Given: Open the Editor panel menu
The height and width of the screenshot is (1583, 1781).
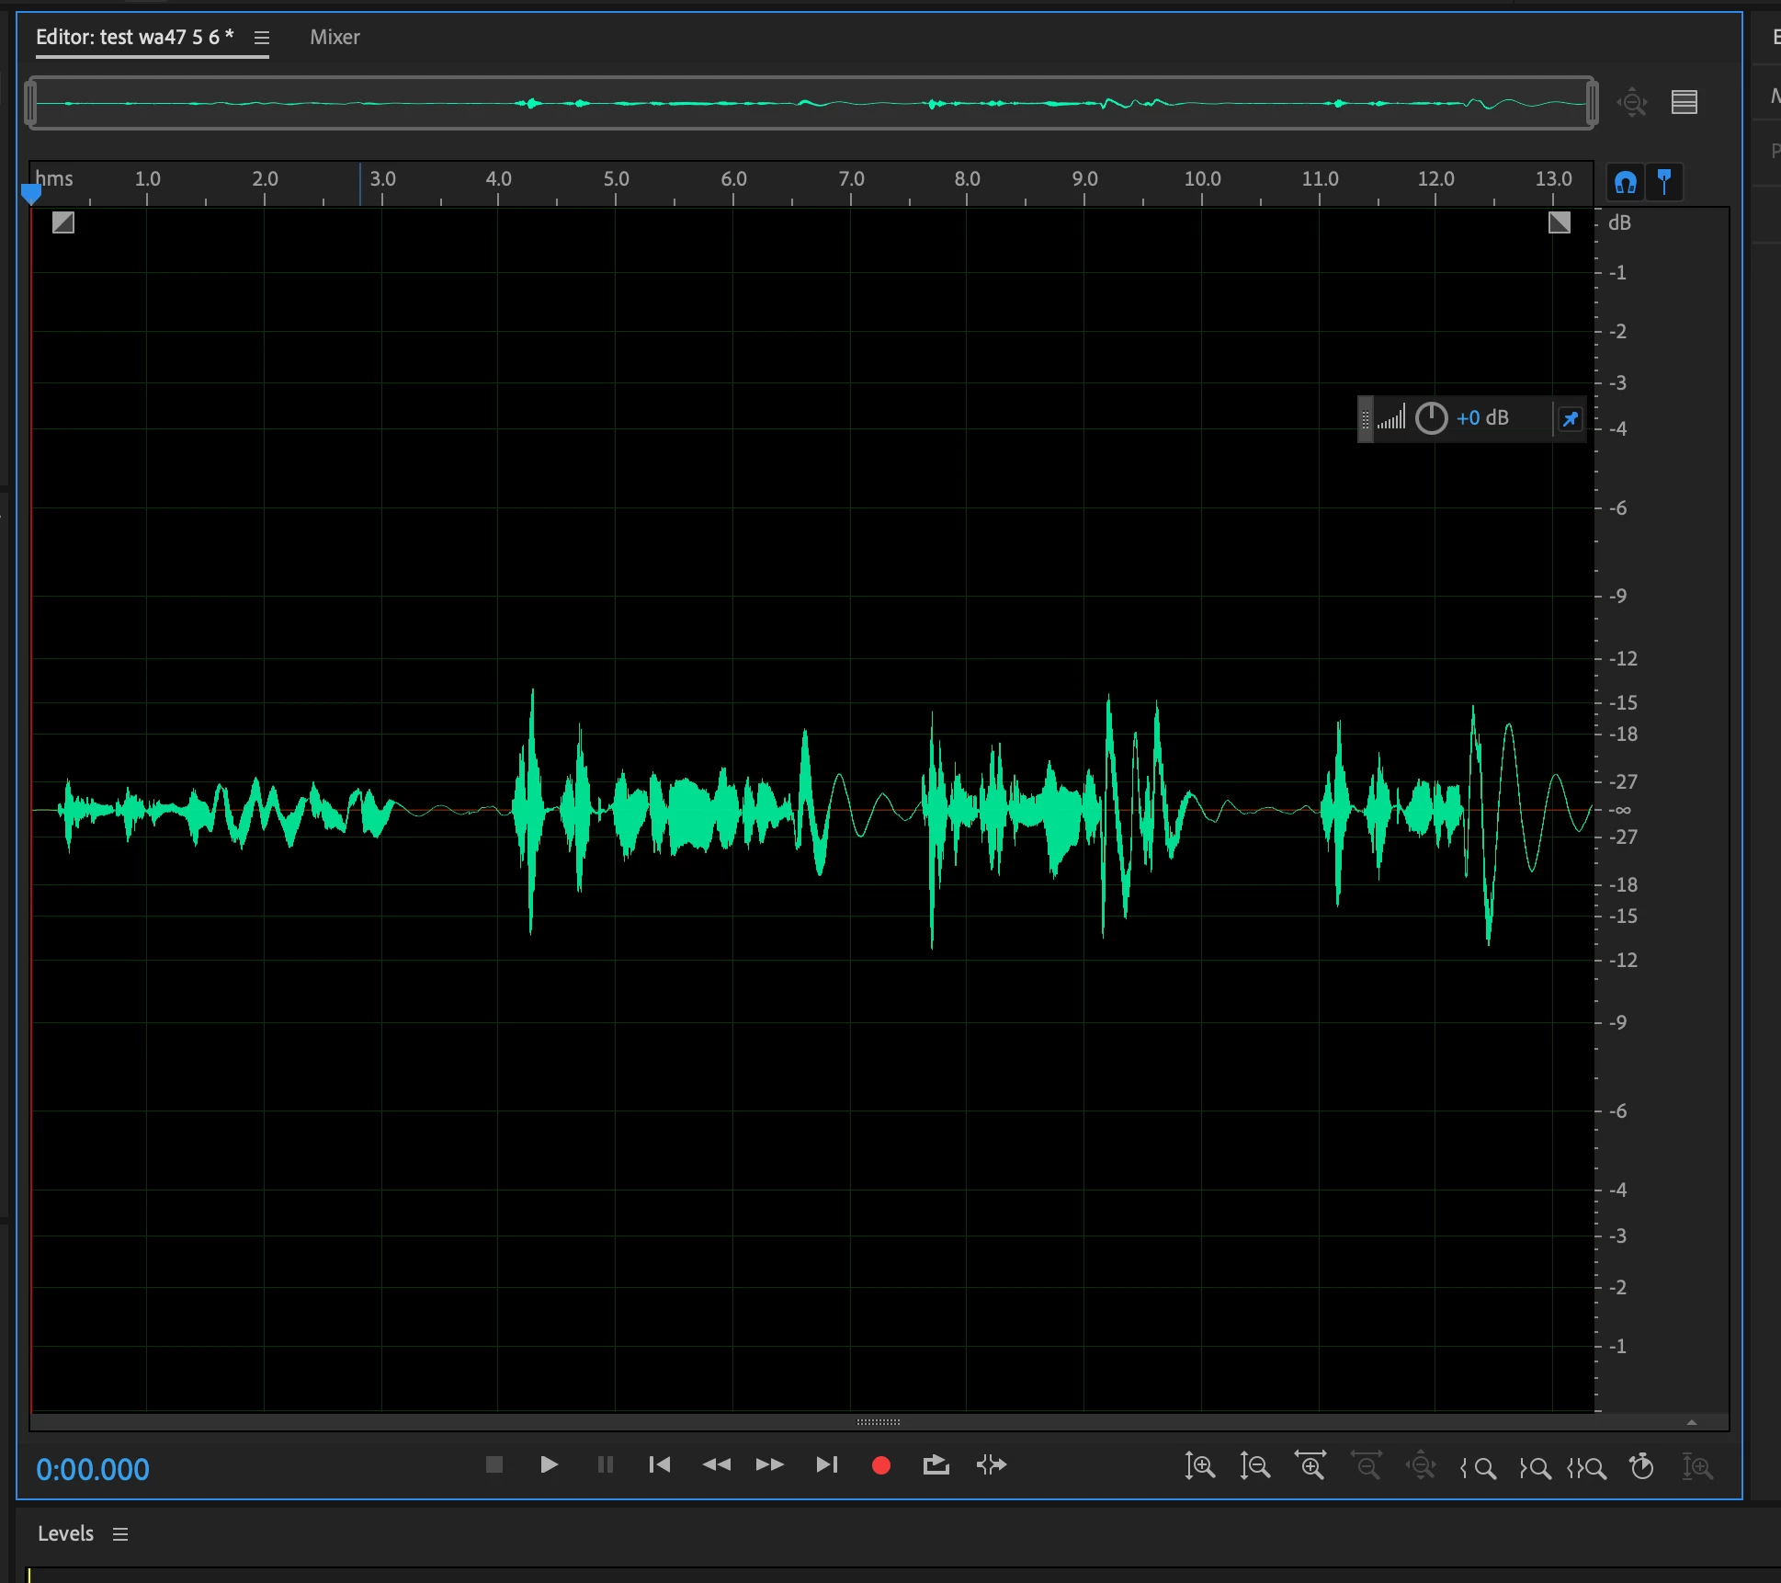Looking at the screenshot, I should click(x=262, y=38).
